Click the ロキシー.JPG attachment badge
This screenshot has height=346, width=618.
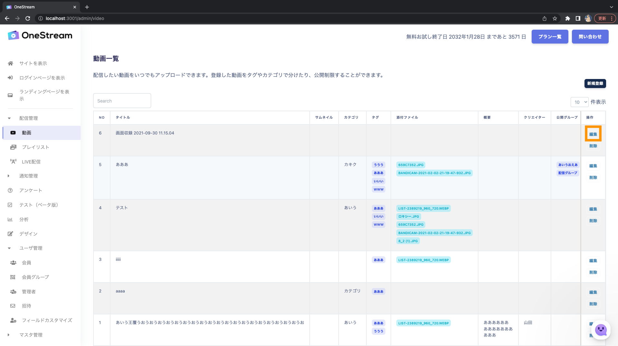(x=408, y=216)
